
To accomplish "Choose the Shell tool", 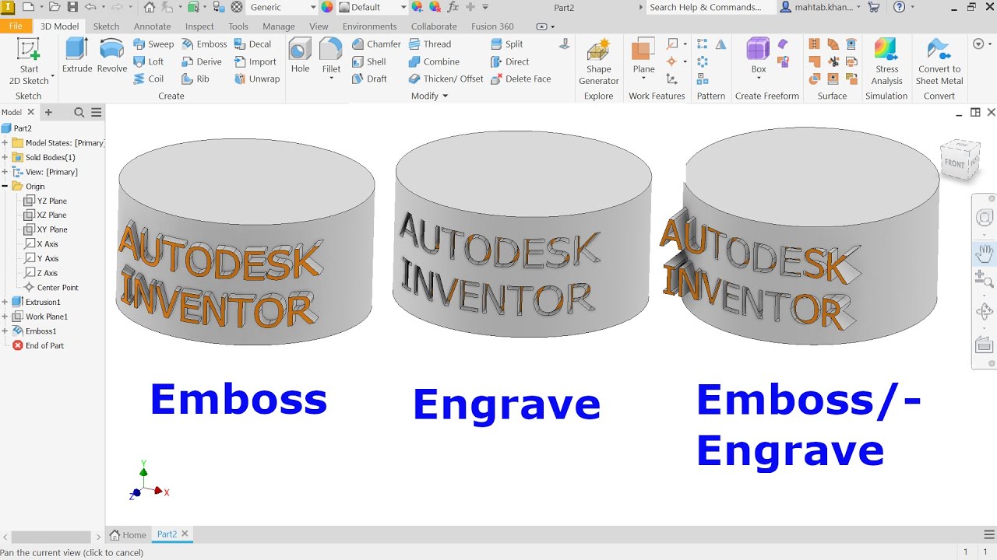I will 368,61.
